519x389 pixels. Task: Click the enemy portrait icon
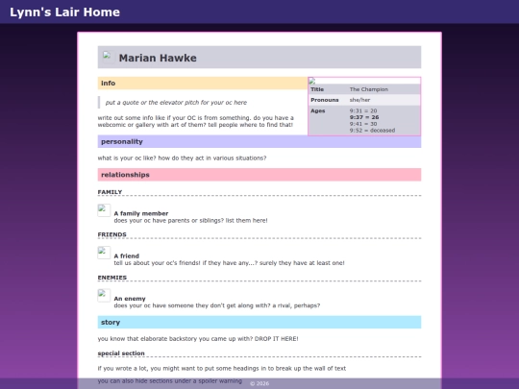click(104, 296)
